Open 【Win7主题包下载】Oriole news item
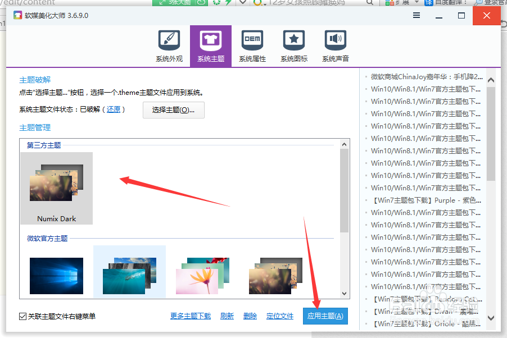Screen dimensions: 507x338 point(427,324)
